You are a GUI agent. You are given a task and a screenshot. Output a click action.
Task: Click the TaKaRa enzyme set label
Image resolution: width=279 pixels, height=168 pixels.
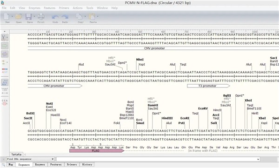pyautogui.click(x=16, y=155)
